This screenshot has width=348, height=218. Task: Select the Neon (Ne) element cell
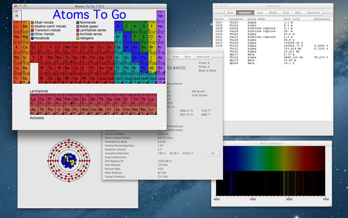pos(161,26)
